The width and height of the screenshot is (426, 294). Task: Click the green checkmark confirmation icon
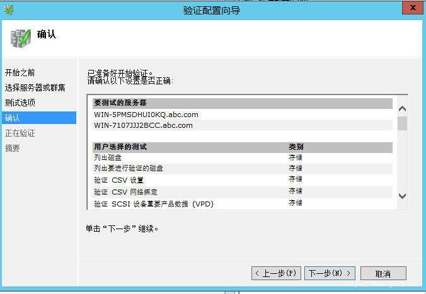tap(21, 38)
